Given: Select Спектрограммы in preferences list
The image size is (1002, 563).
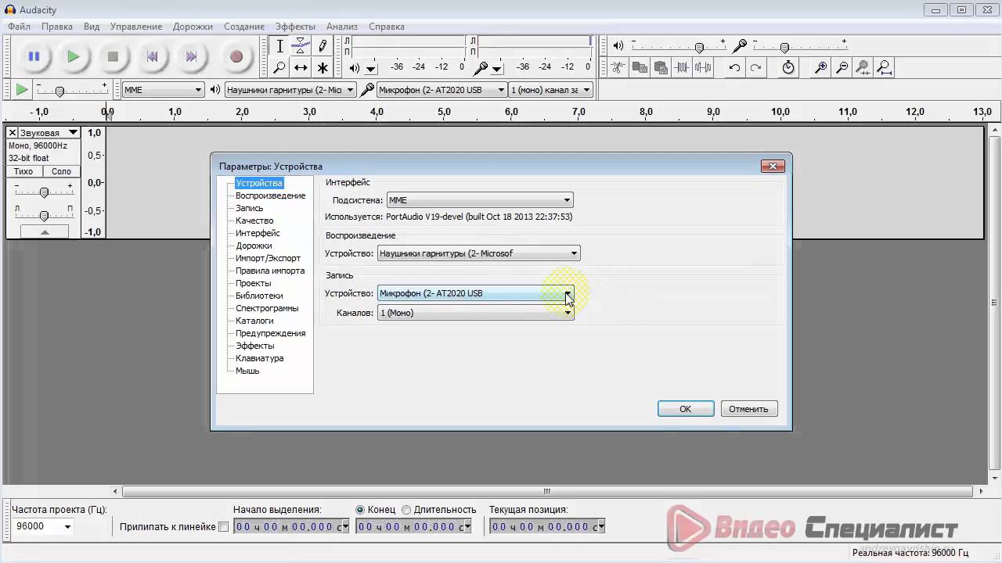Looking at the screenshot, I should (x=267, y=308).
